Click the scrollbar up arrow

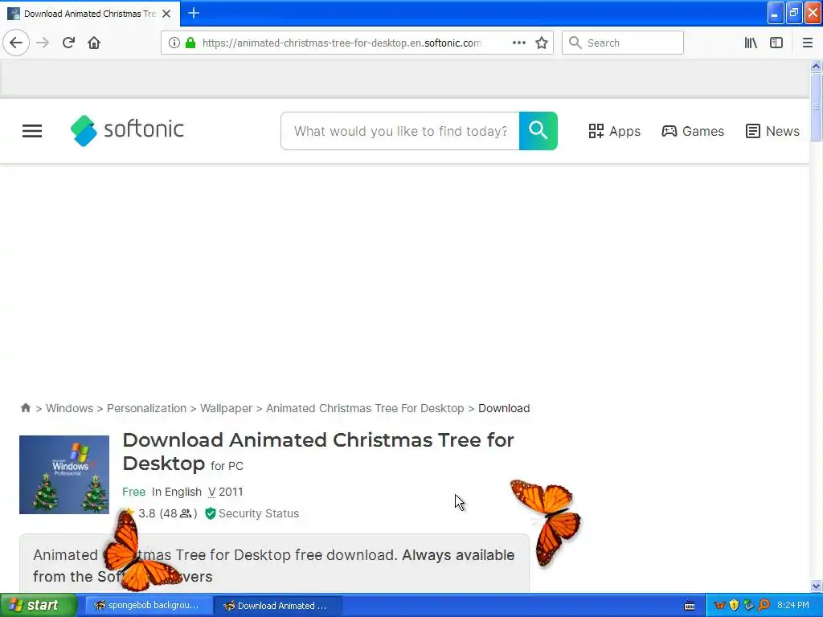(x=816, y=66)
